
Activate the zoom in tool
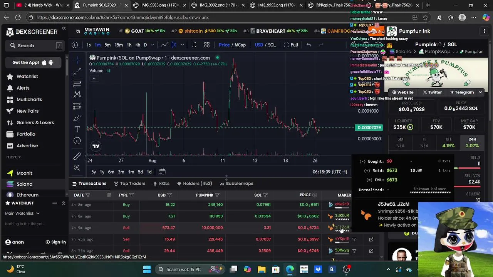tap(77, 168)
